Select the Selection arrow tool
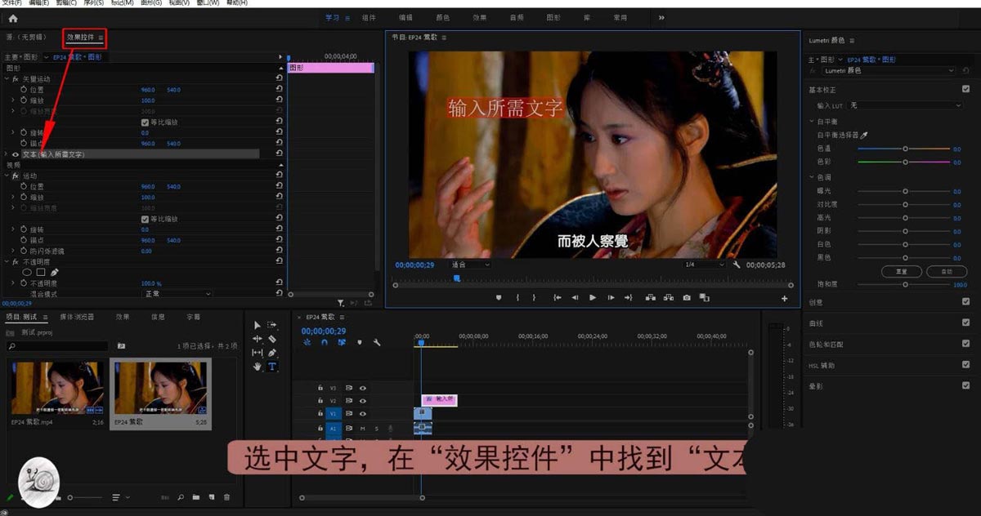This screenshot has width=981, height=516. [x=258, y=325]
